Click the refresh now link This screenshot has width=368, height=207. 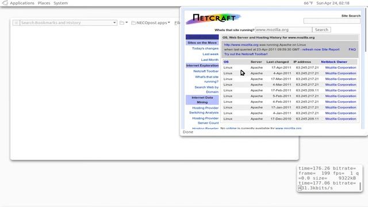(x=311, y=49)
